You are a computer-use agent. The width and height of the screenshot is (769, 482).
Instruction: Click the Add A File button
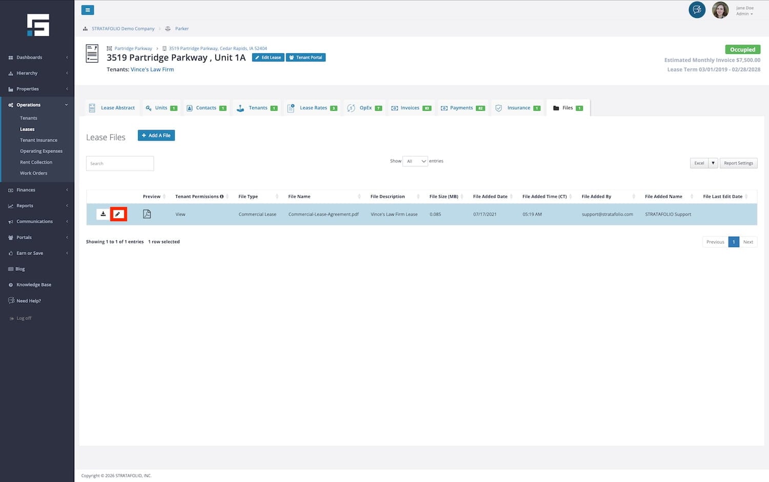(x=156, y=135)
